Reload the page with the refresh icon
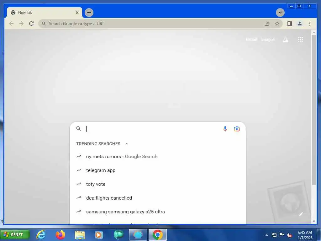The image size is (321, 241). coord(31,24)
